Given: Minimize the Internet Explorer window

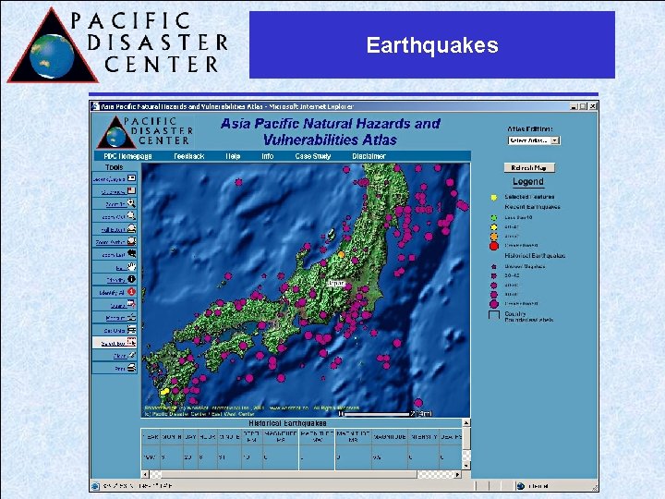Looking at the screenshot, I should 574,106.
